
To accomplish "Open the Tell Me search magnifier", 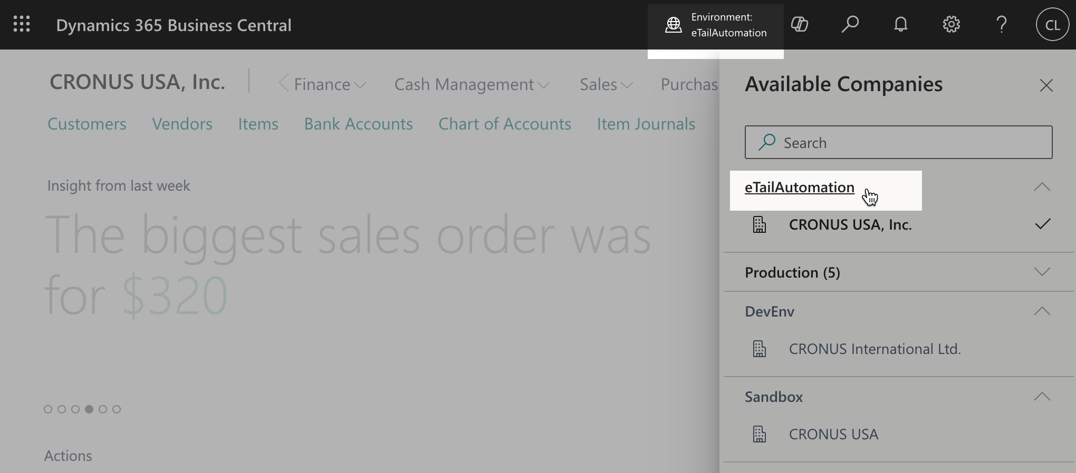I will pos(850,24).
